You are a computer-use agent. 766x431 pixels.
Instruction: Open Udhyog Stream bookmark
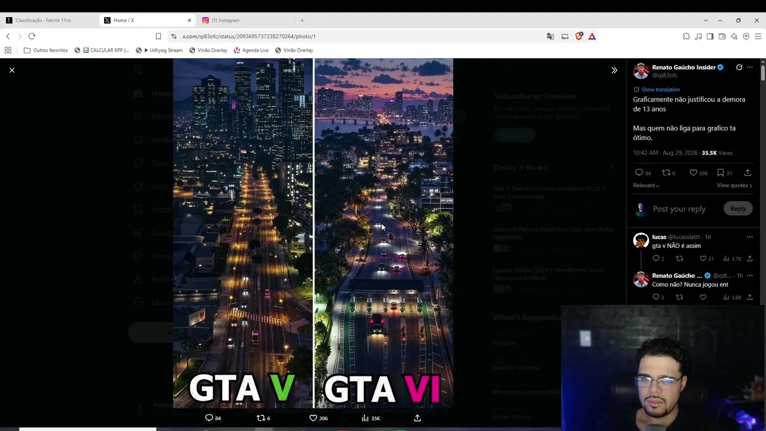pos(160,50)
